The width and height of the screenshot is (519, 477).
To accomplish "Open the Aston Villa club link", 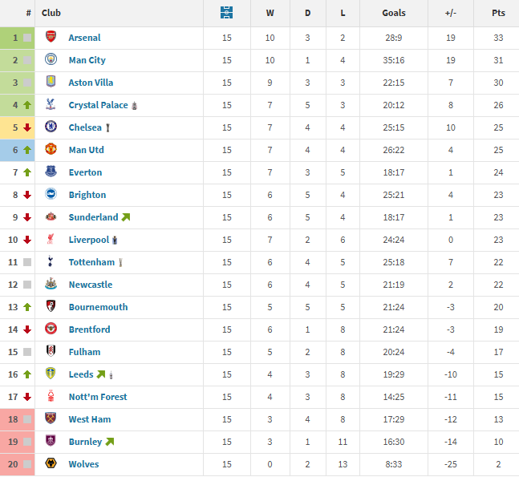I will coord(91,83).
